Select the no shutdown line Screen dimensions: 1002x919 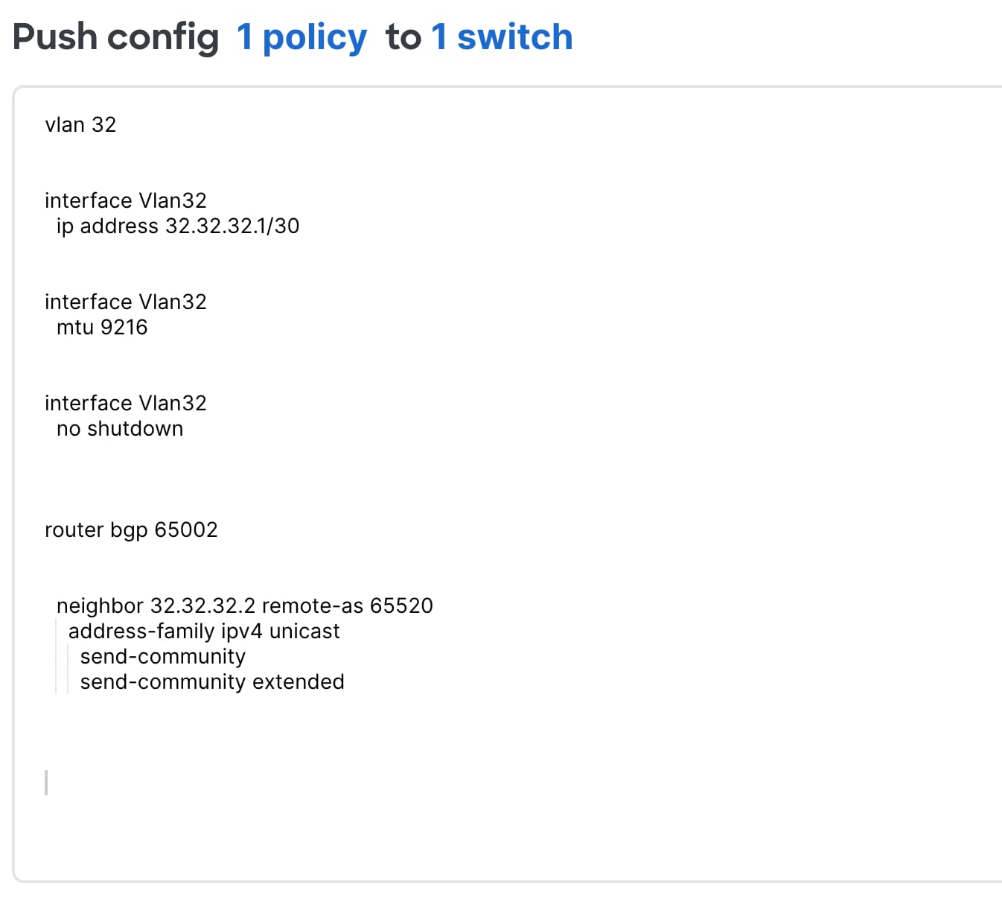click(120, 428)
